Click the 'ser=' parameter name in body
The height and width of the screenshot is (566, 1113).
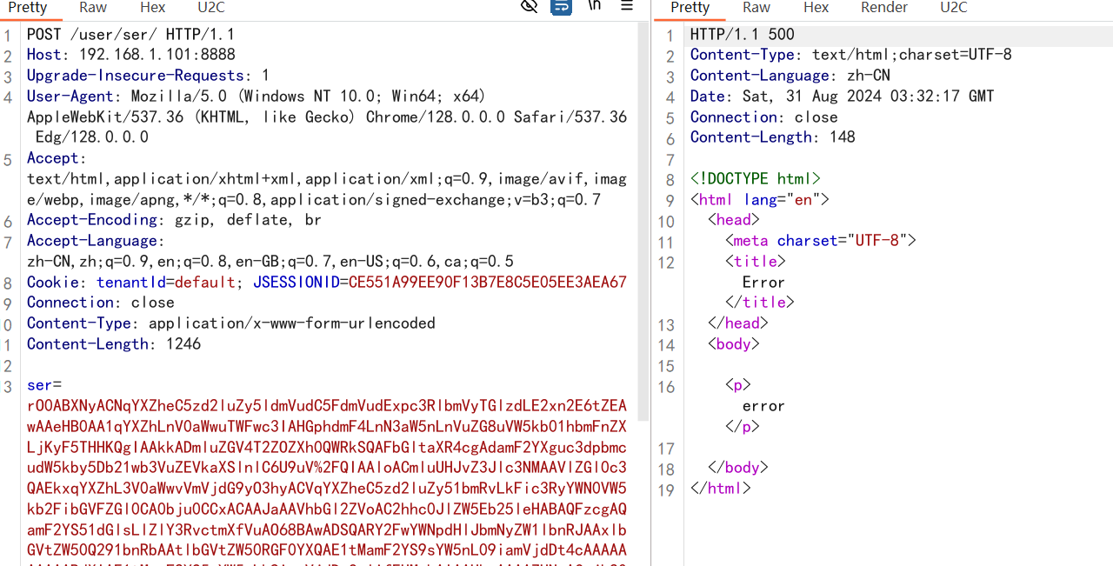tap(44, 385)
